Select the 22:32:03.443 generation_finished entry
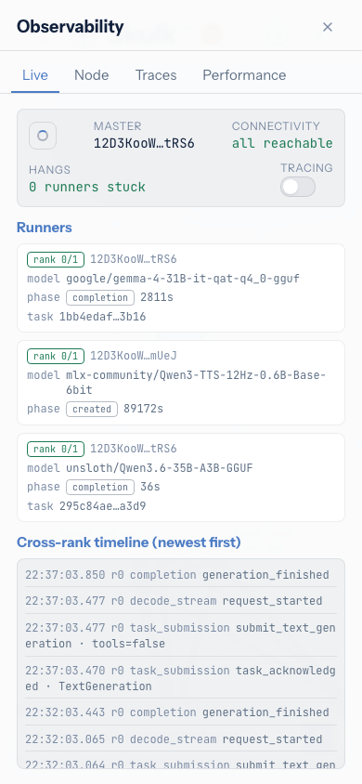This screenshot has height=784, width=362. (x=181, y=712)
